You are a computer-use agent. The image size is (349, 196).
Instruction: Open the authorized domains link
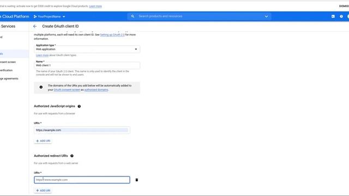pos(96,90)
